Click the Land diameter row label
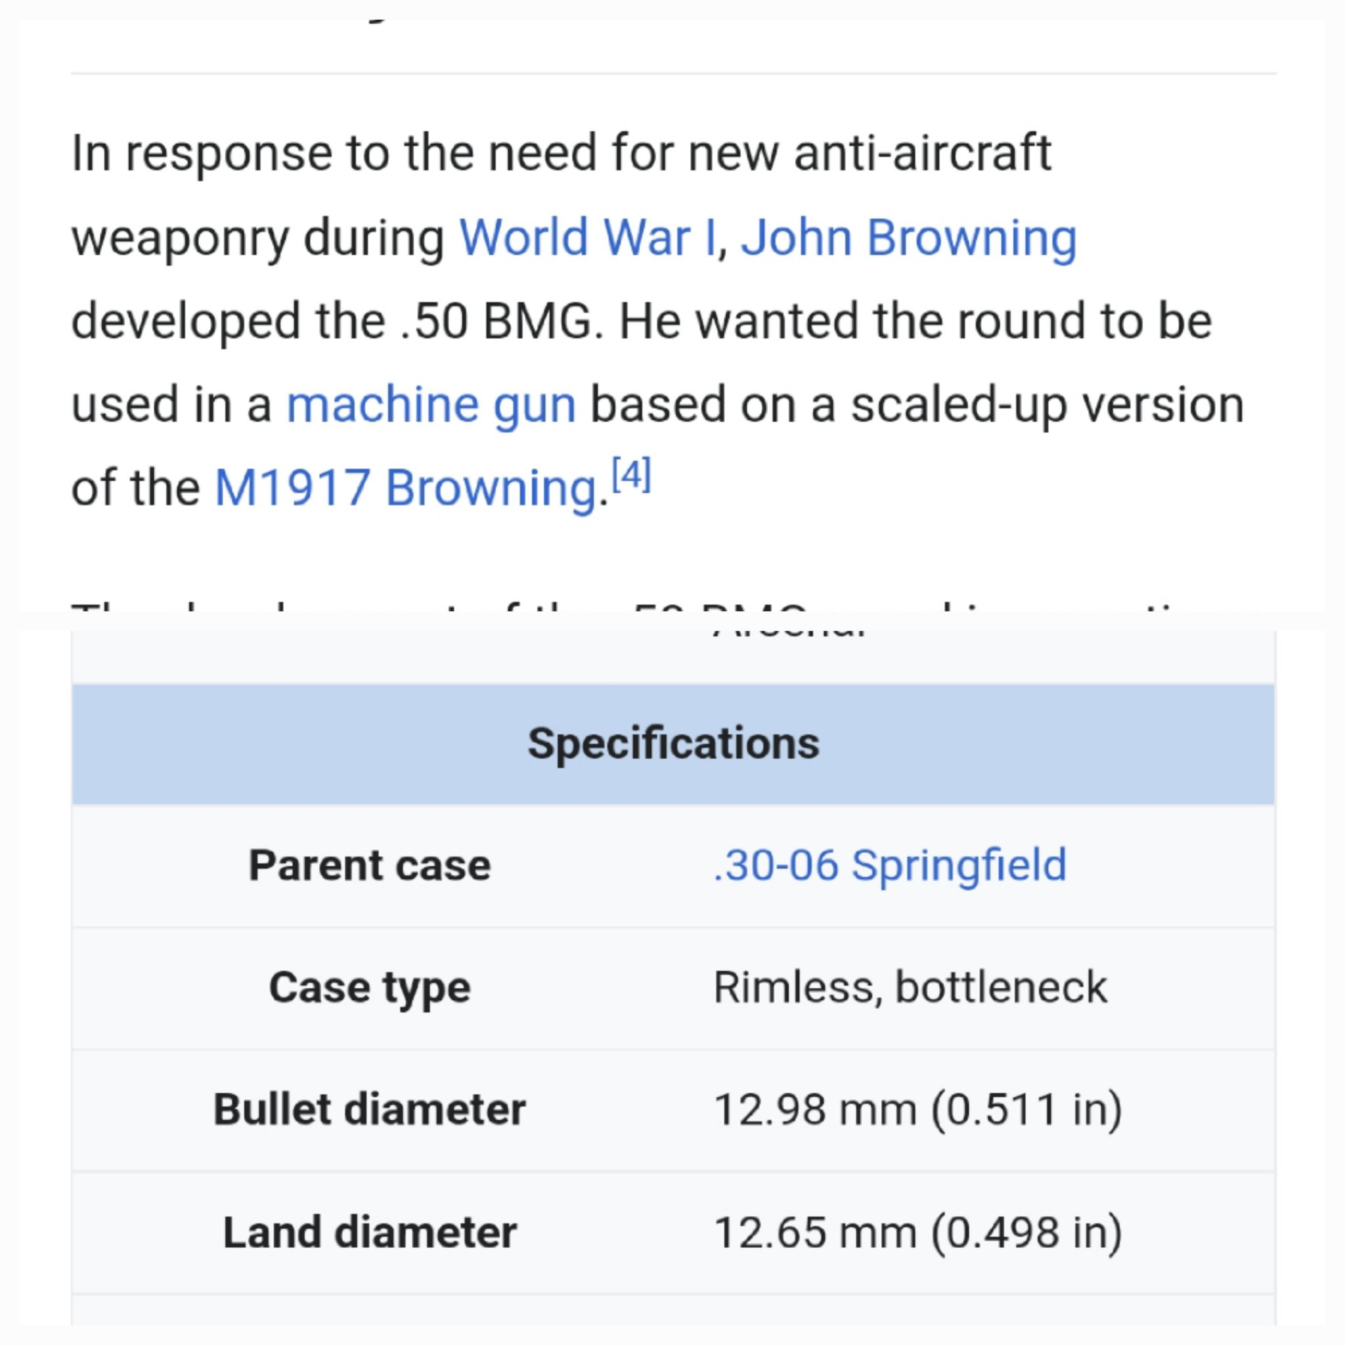Viewport: 1345px width, 1345px height. click(x=370, y=1232)
